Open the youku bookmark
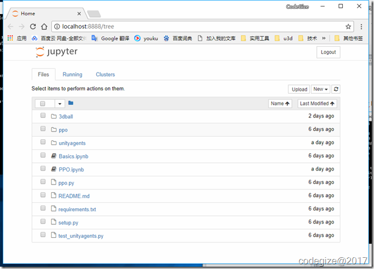The height and width of the screenshot is (269, 374). (146, 38)
